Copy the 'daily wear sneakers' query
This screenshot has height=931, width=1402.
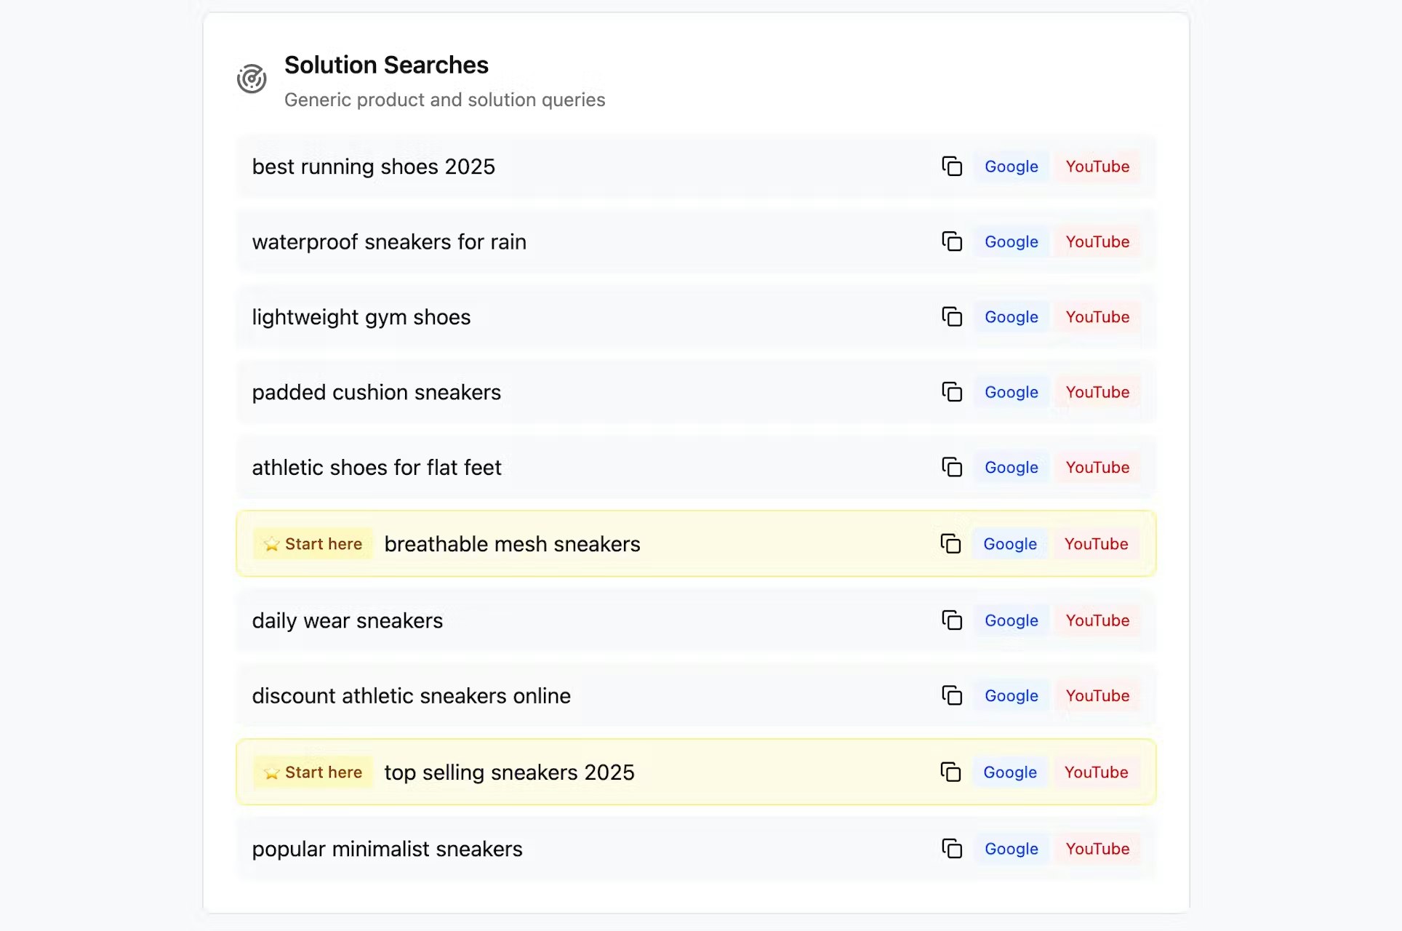(952, 620)
